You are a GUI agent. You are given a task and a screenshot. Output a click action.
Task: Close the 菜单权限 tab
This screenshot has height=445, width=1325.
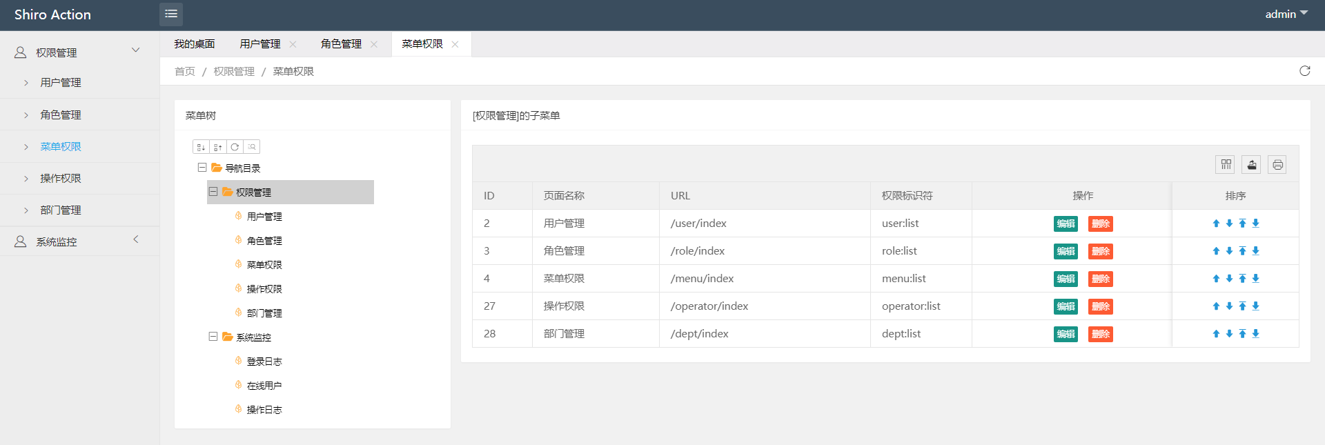click(455, 44)
